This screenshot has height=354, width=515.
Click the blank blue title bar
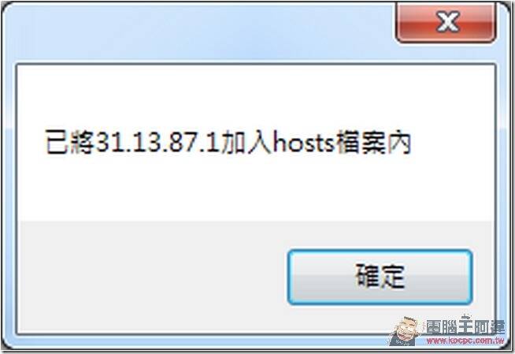197,32
